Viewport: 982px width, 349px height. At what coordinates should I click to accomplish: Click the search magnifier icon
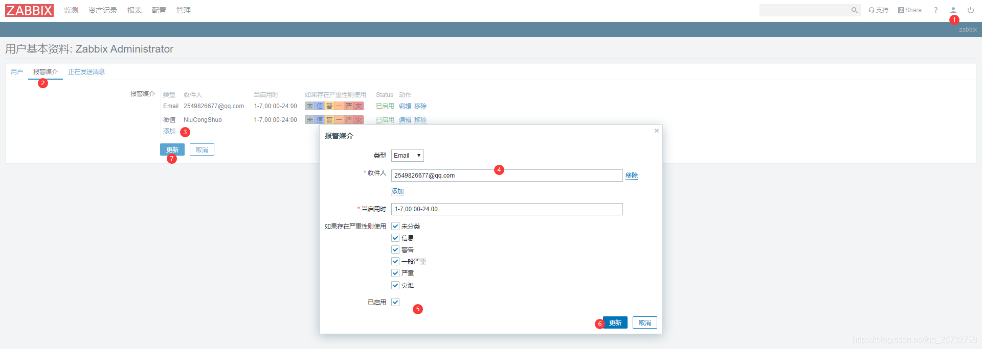click(x=854, y=10)
